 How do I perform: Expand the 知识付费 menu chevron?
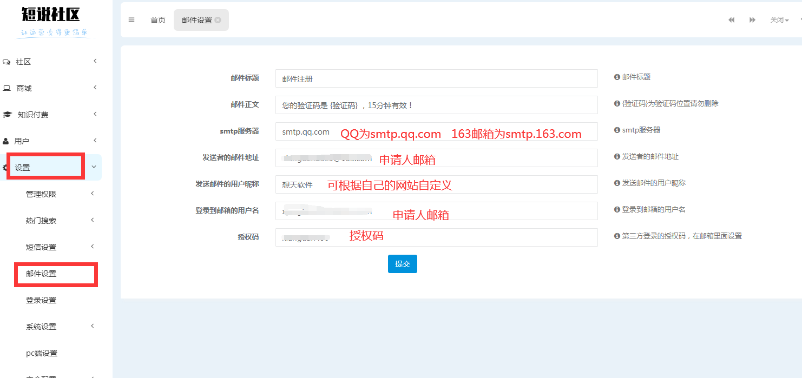95,114
